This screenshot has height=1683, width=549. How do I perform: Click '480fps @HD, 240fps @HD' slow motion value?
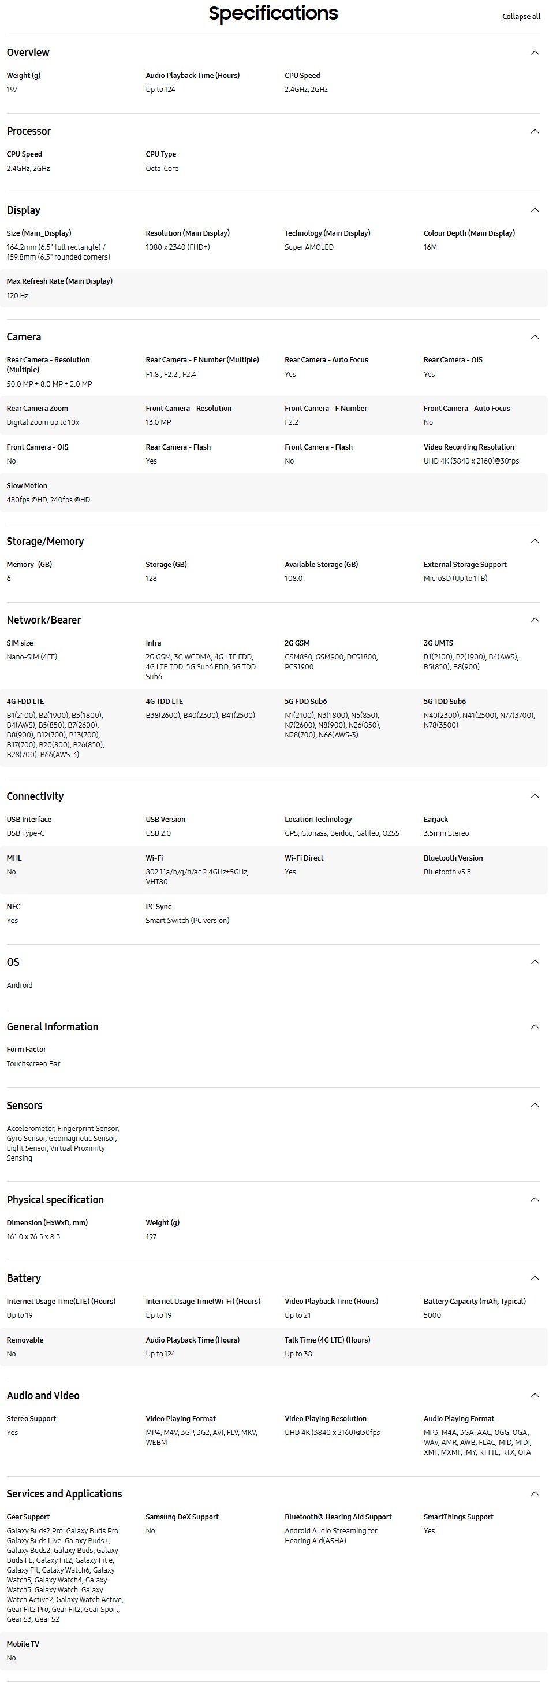pos(48,500)
